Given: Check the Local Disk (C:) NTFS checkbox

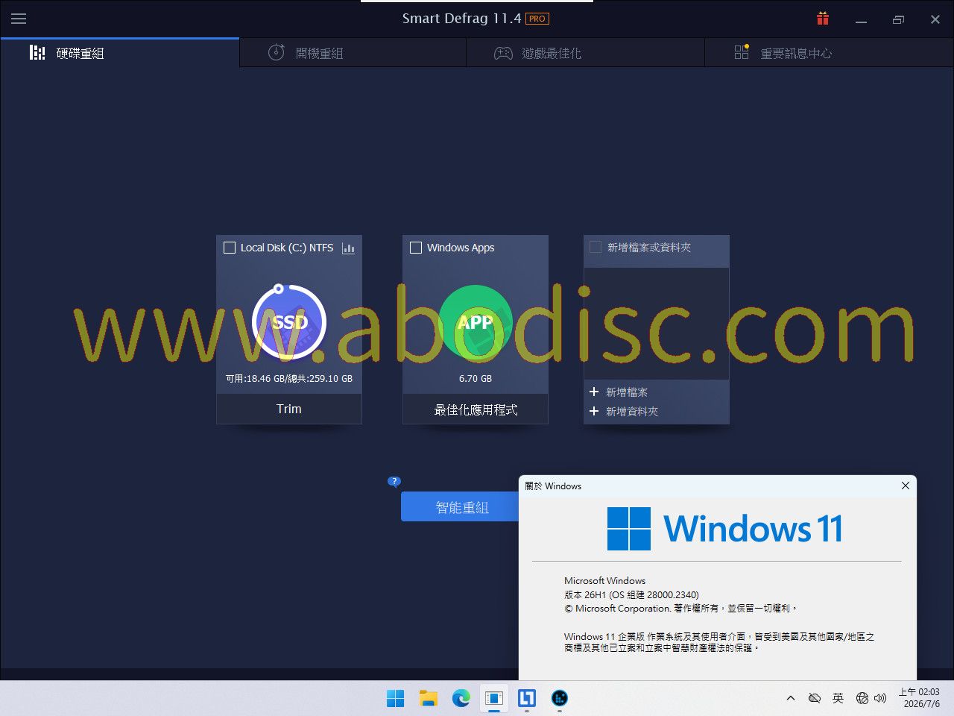Looking at the screenshot, I should pyautogui.click(x=230, y=248).
